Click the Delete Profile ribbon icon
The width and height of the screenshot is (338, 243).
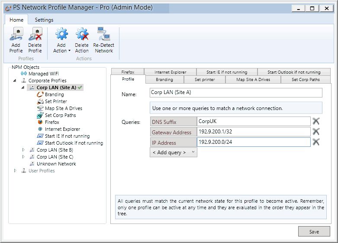pos(35,34)
